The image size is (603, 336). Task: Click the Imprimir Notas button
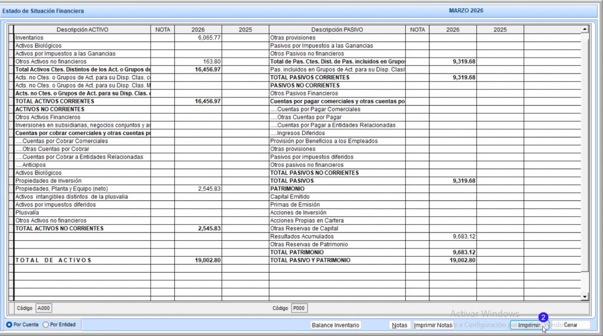pos(433,325)
